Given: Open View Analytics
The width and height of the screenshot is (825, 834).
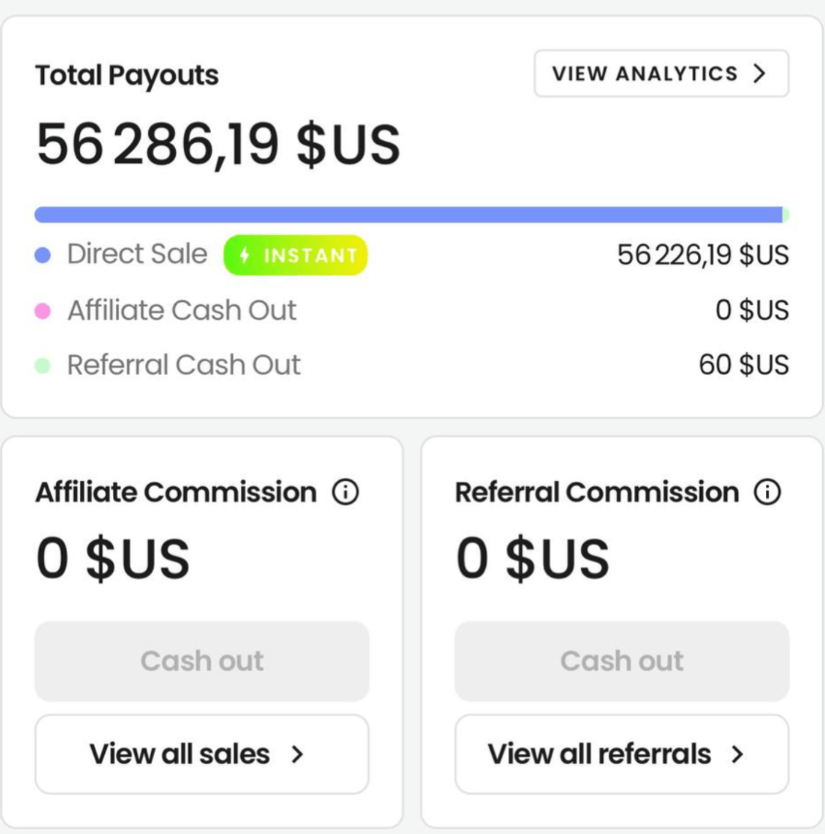Looking at the screenshot, I should point(661,74).
